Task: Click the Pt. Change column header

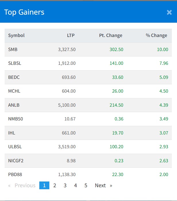Action: (110, 36)
